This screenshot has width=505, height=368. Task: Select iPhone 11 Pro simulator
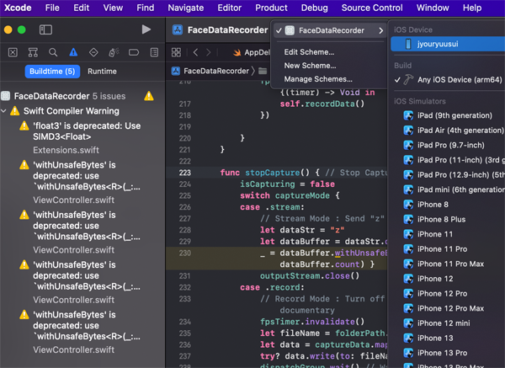coord(449,248)
